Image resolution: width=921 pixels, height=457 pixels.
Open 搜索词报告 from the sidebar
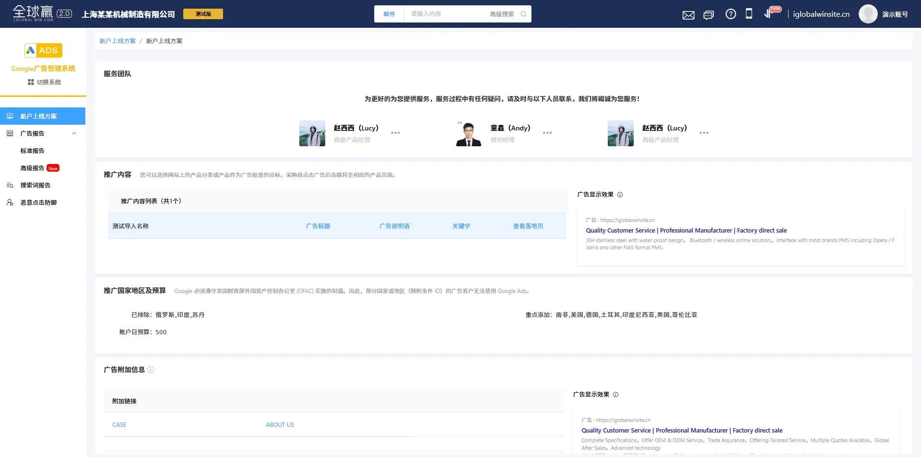[x=35, y=186]
